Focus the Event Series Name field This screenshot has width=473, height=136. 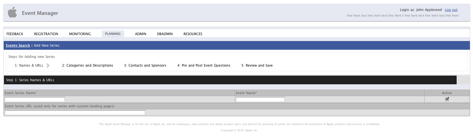[x=35, y=99]
